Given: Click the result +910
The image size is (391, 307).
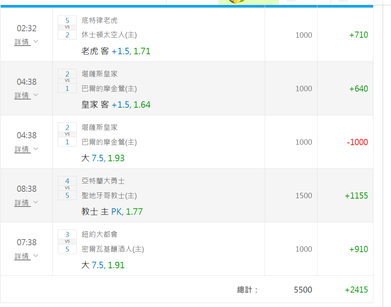Looking at the screenshot, I should [358, 249].
